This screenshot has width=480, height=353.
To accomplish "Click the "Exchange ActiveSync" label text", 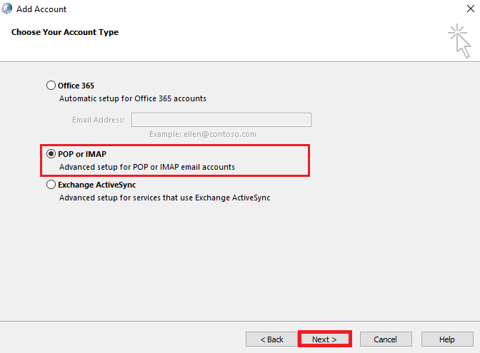I will coord(96,185).
